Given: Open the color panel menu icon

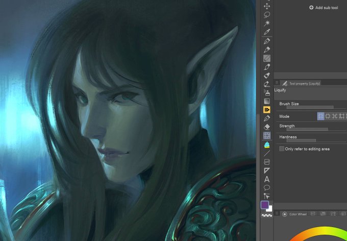Looking at the screenshot, I should click(x=277, y=213).
